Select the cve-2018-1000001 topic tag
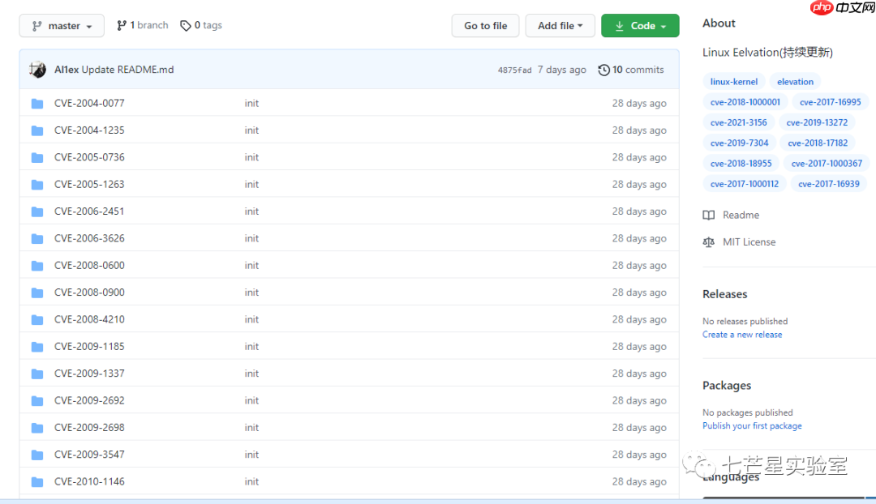This screenshot has width=876, height=504. pyautogui.click(x=745, y=102)
